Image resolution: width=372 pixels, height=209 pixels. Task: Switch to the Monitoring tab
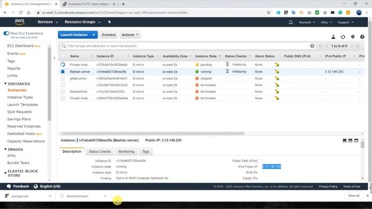coord(126,152)
